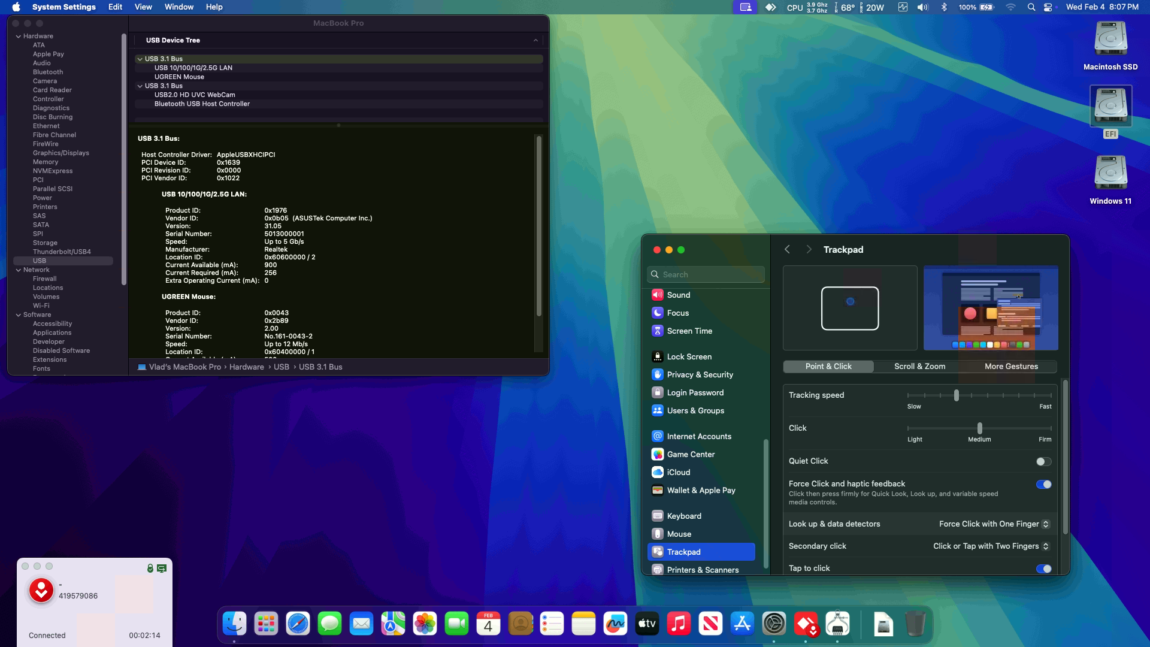Viewport: 1150px width, 647px height.
Task: Select Thunderbolt/USB4 in Hardware list
Action: tap(62, 252)
